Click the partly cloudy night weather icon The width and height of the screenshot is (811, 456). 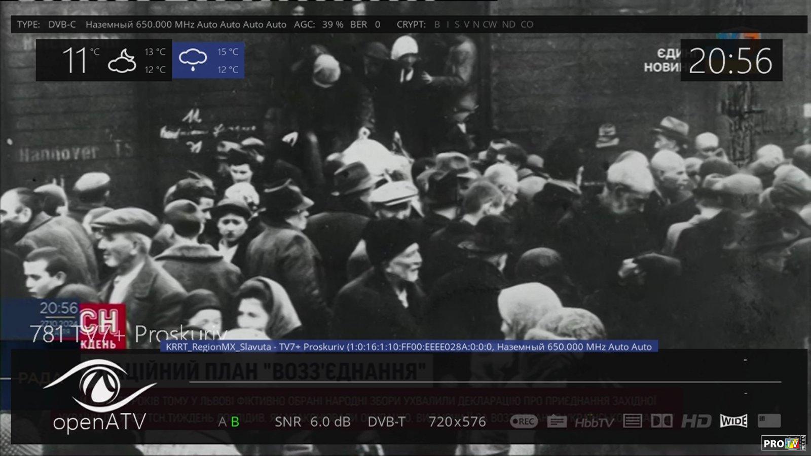[122, 60]
